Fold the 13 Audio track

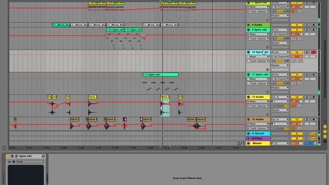pos(248,119)
